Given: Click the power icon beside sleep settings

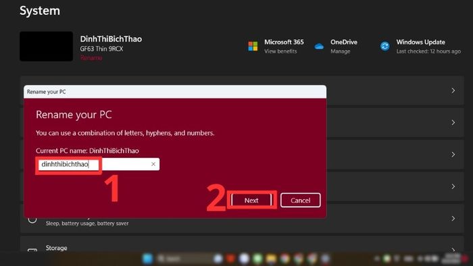Looking at the screenshot, I should [x=32, y=219].
